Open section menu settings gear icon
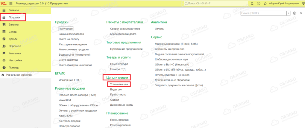The image size is (305, 128). [295, 13]
